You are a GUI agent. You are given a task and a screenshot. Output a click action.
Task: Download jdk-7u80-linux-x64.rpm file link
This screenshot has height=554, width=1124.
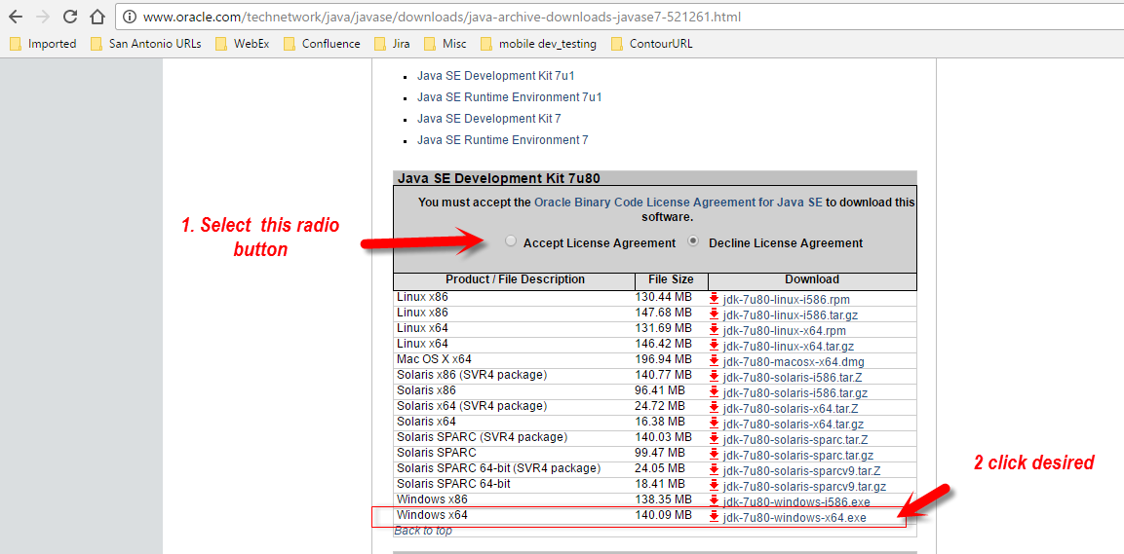pos(784,331)
